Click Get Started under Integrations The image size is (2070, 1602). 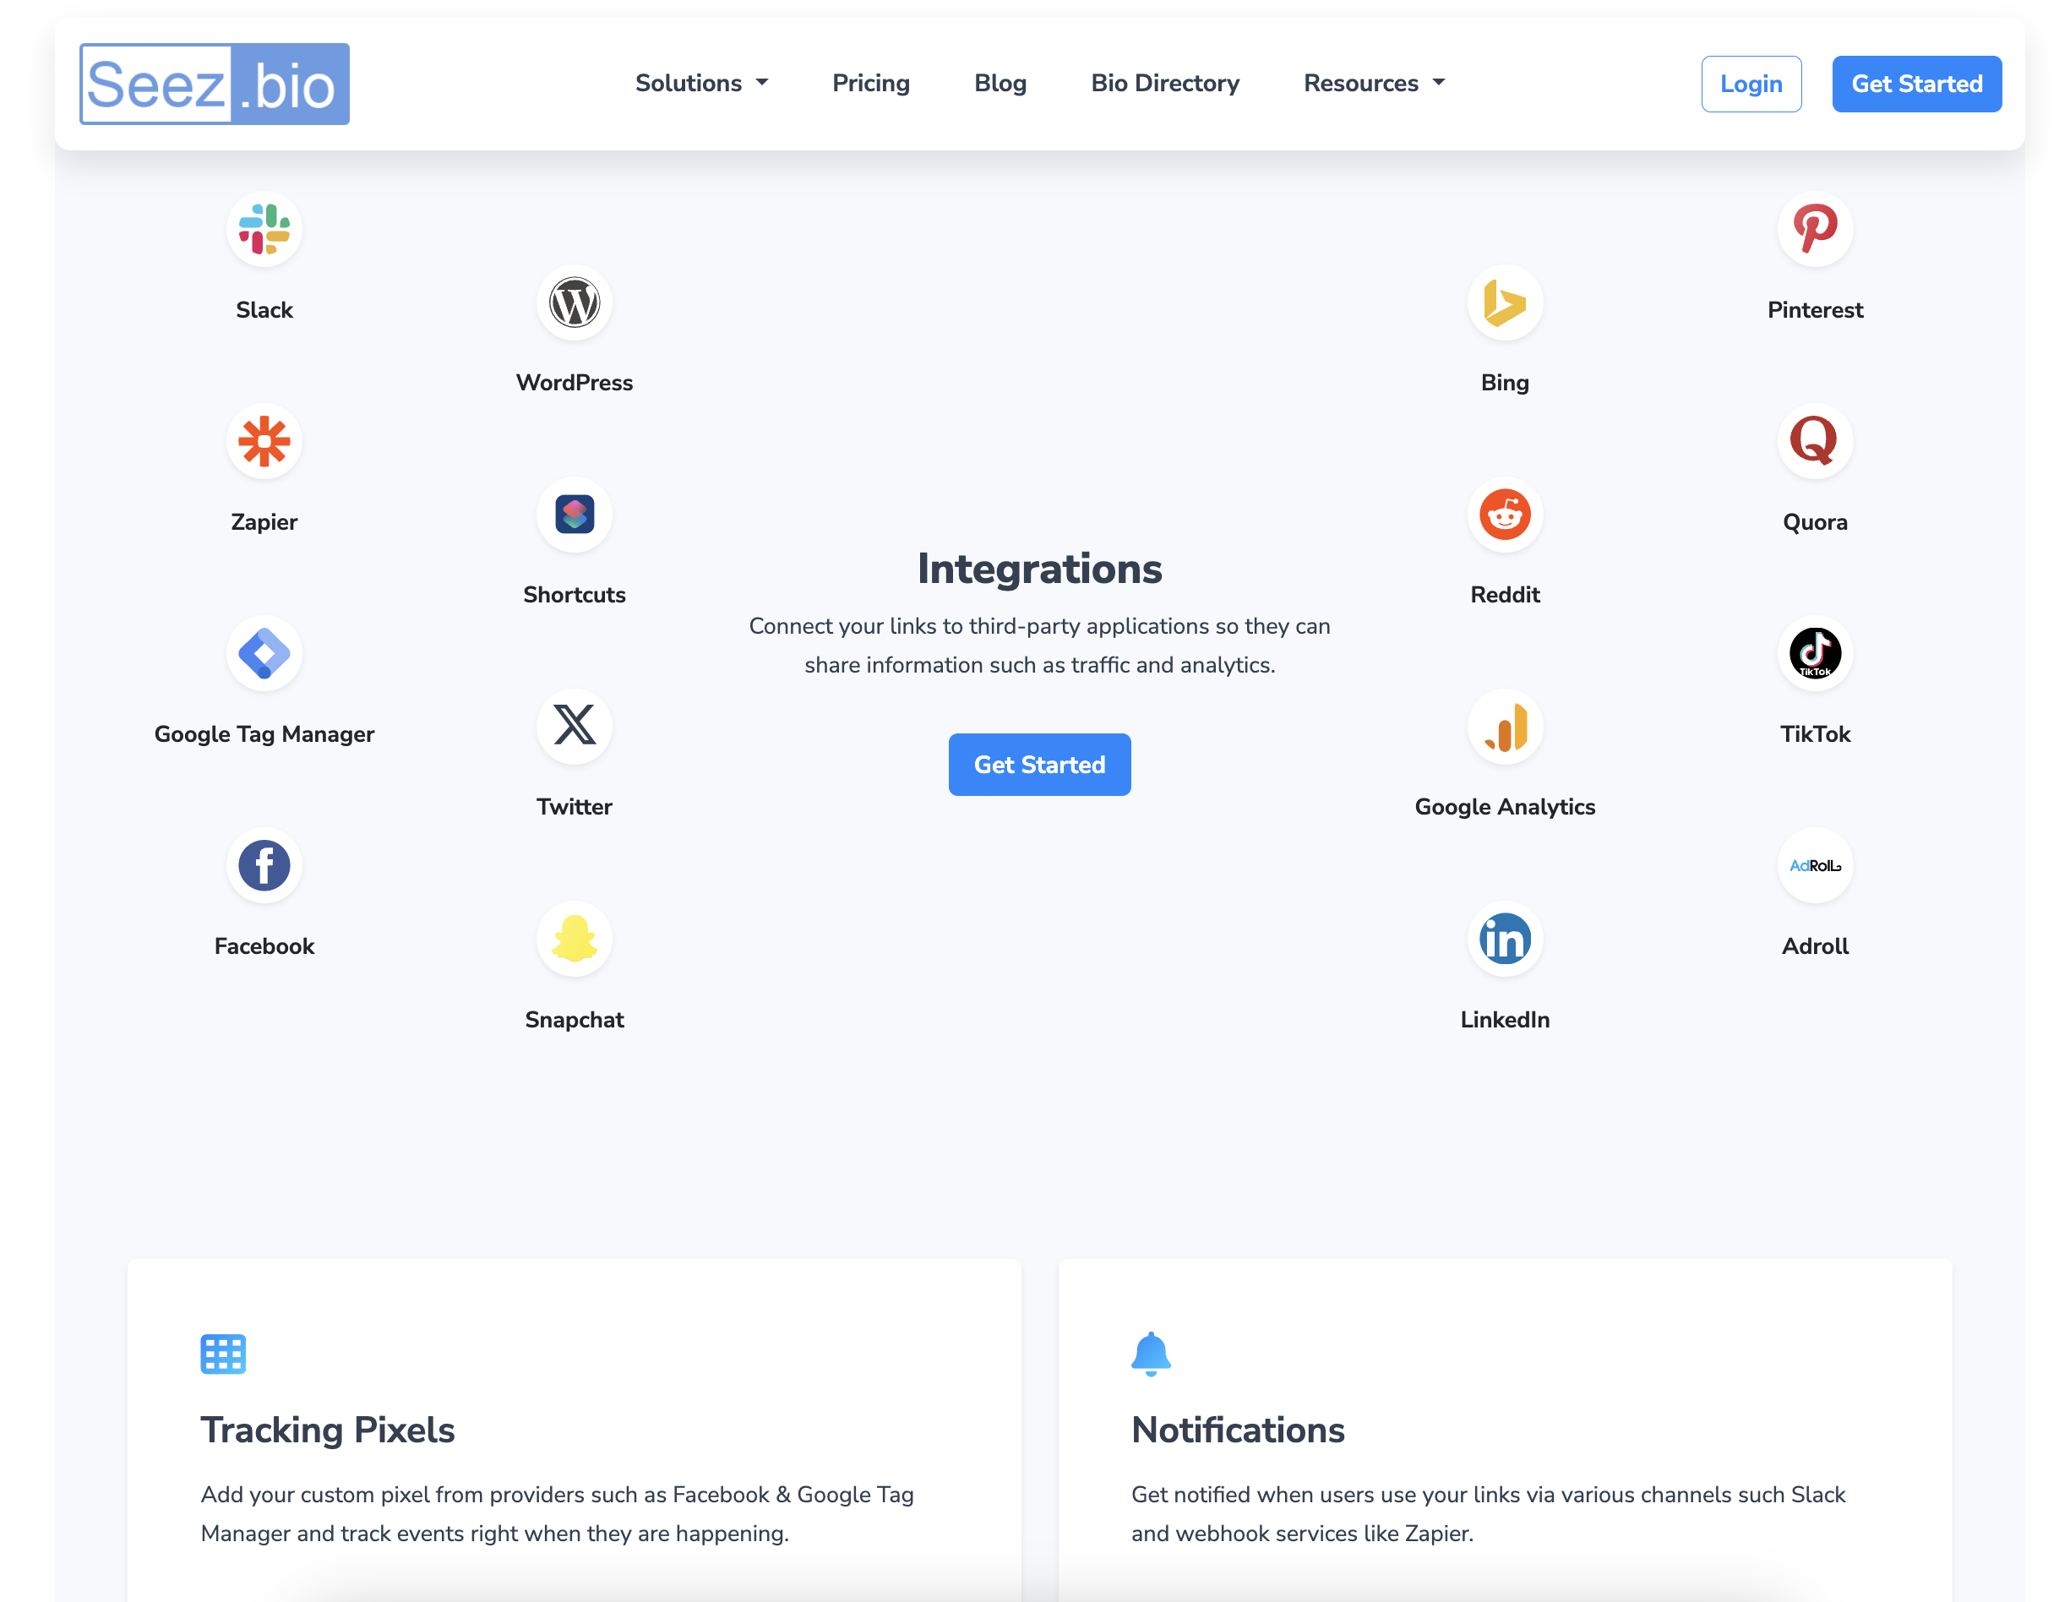1040,765
